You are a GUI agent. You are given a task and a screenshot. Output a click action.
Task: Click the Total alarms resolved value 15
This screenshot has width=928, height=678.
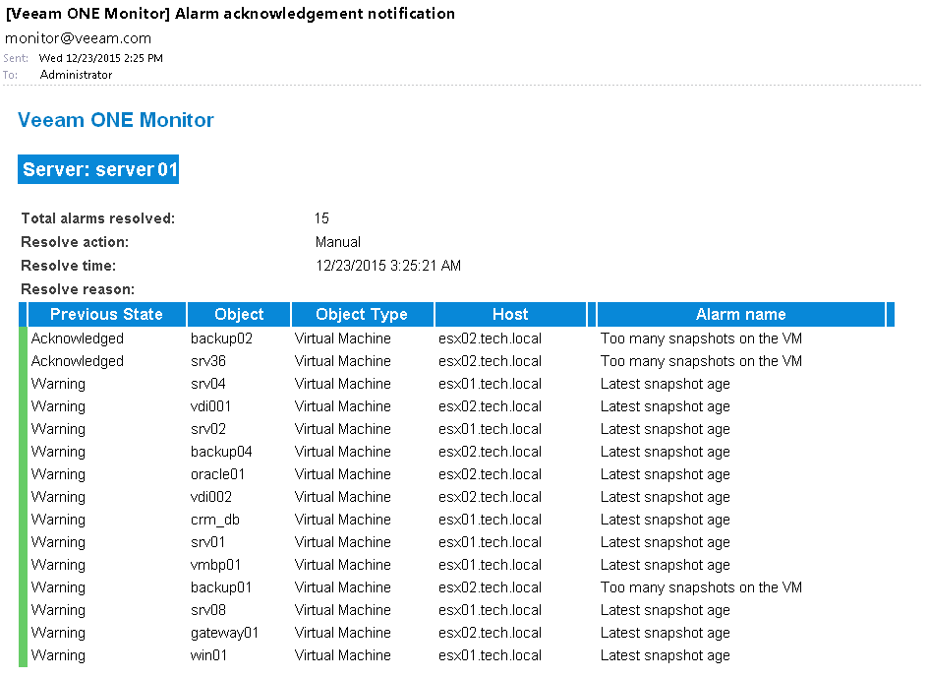[x=321, y=218]
